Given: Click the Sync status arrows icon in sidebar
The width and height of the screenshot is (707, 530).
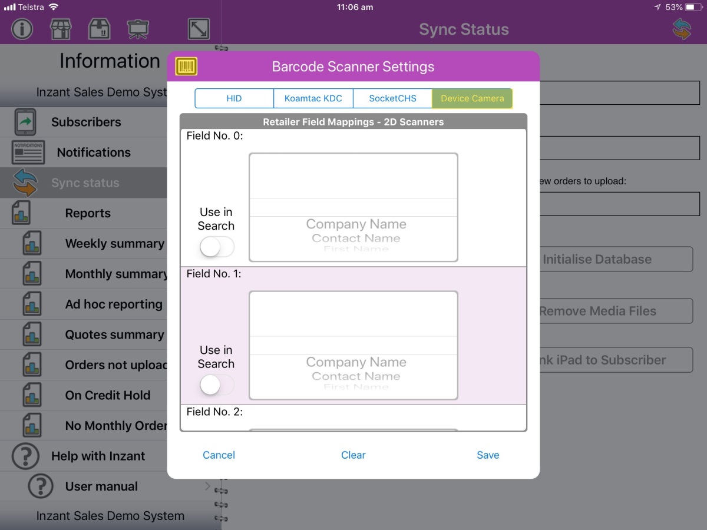Looking at the screenshot, I should click(x=25, y=183).
